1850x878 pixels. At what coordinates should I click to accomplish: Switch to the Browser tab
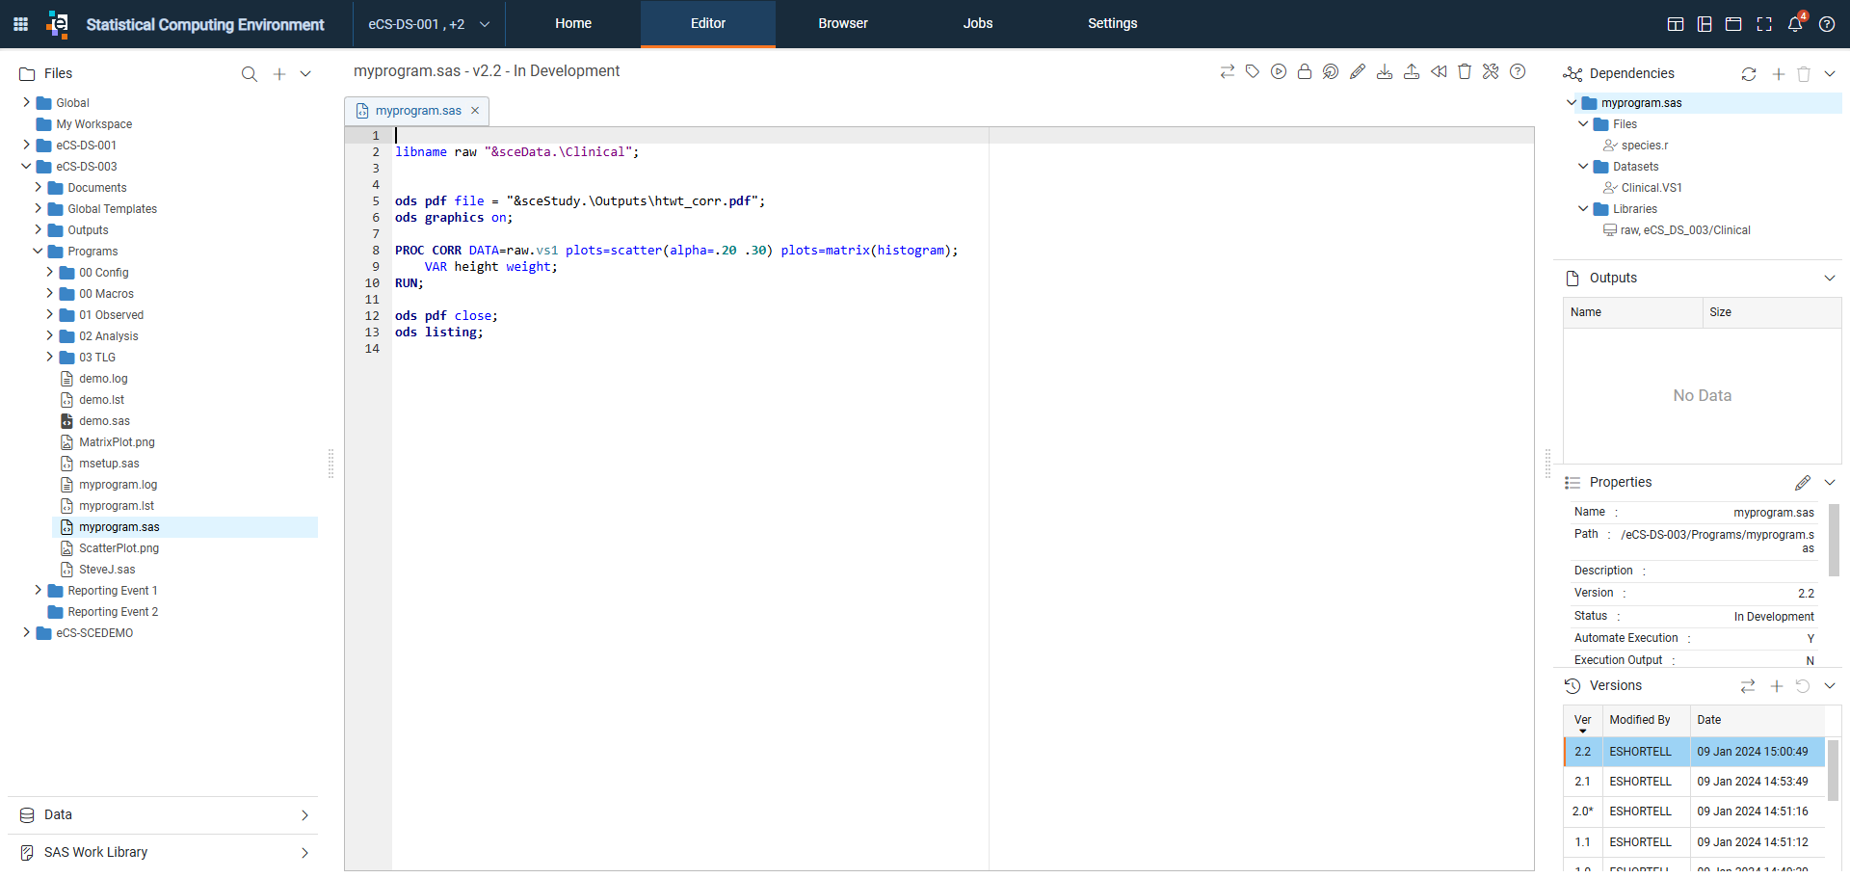click(x=843, y=24)
